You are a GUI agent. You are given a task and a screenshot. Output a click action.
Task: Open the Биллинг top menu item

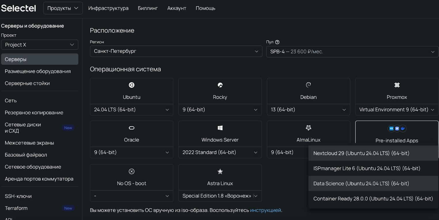[x=148, y=8]
